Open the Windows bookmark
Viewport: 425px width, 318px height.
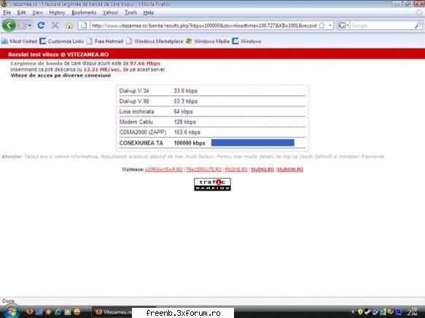[x=246, y=41]
